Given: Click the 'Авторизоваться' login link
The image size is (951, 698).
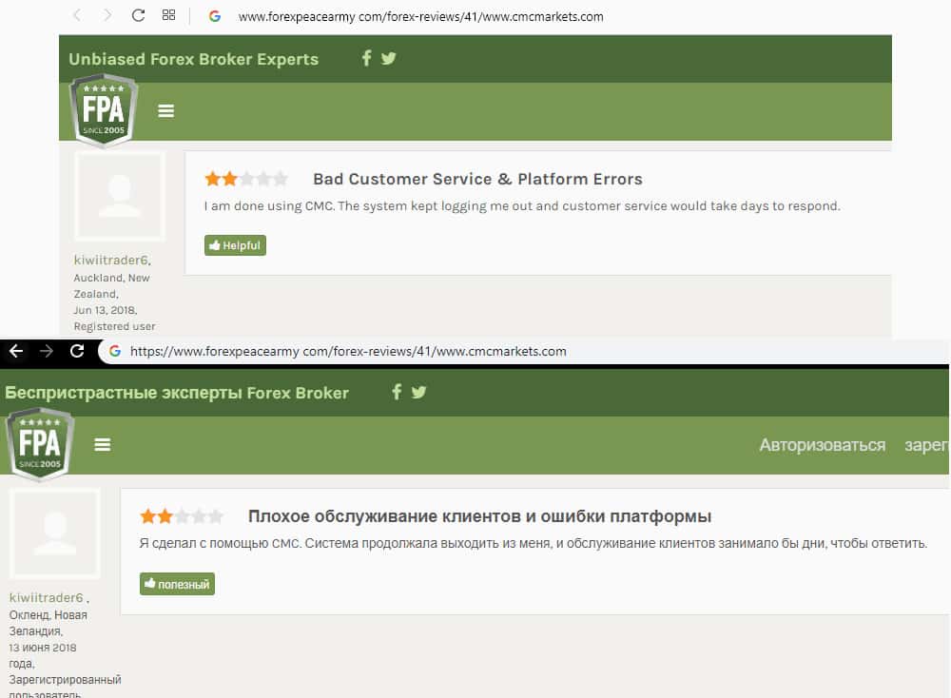Looking at the screenshot, I should [823, 445].
